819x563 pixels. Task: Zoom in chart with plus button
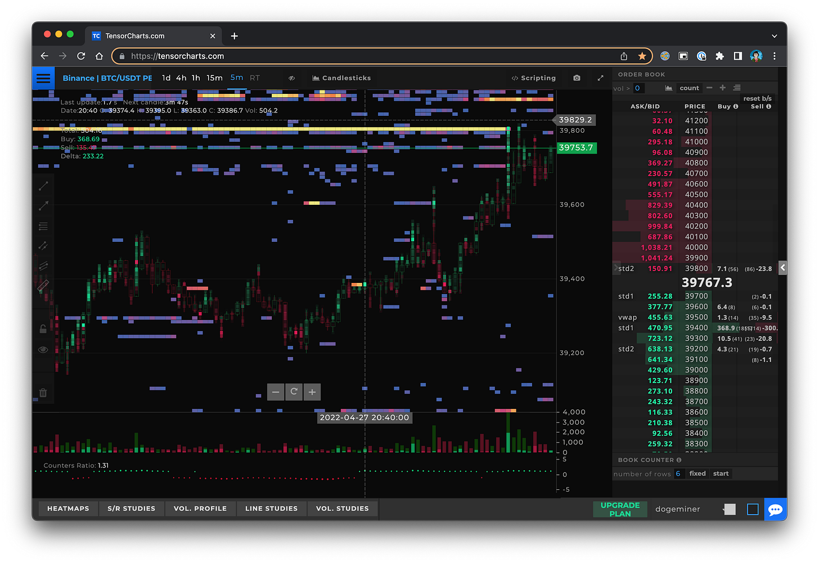click(x=312, y=392)
